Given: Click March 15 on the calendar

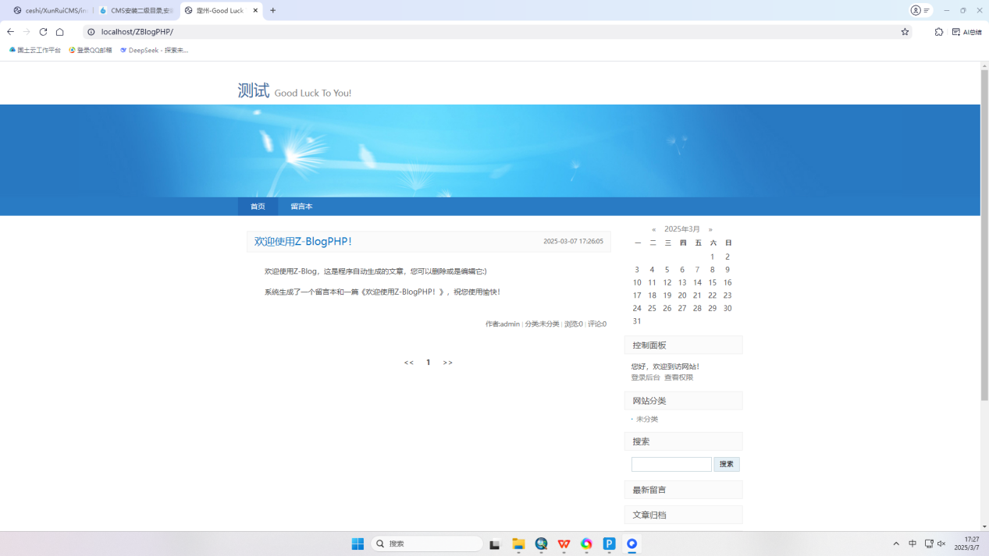Looking at the screenshot, I should (712, 282).
